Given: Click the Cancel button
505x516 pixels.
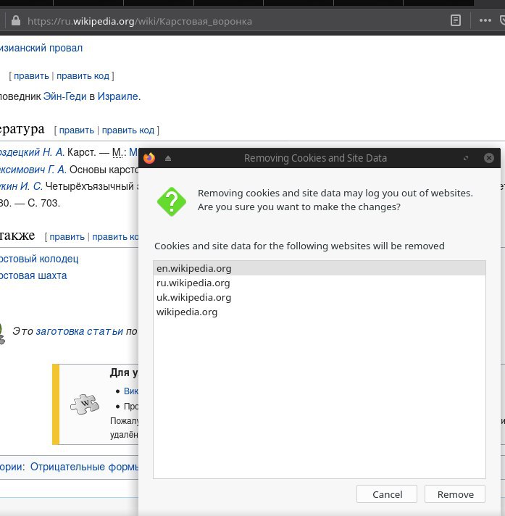Looking at the screenshot, I should click(387, 494).
